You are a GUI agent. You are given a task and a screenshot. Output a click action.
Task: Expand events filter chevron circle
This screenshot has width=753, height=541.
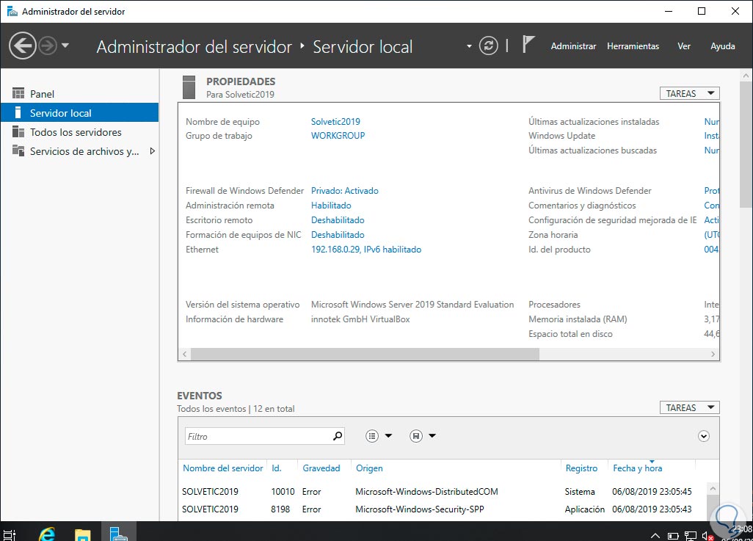pyautogui.click(x=704, y=436)
